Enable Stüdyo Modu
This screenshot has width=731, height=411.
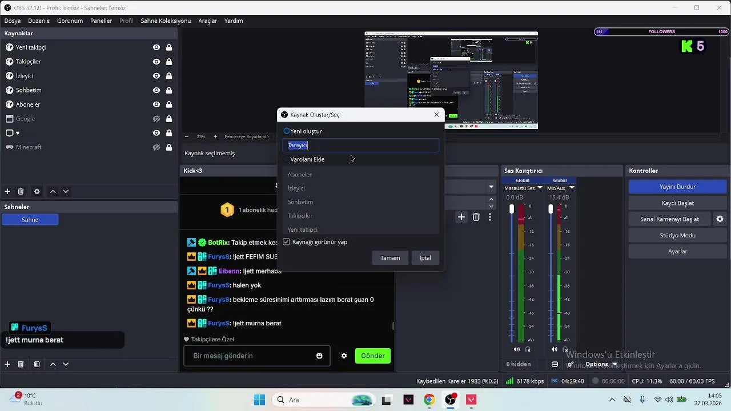(x=677, y=235)
